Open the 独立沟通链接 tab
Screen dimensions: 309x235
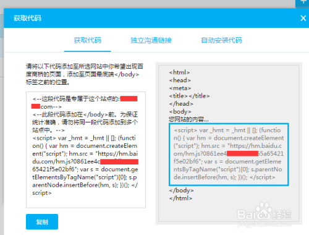pyautogui.click(x=151, y=40)
